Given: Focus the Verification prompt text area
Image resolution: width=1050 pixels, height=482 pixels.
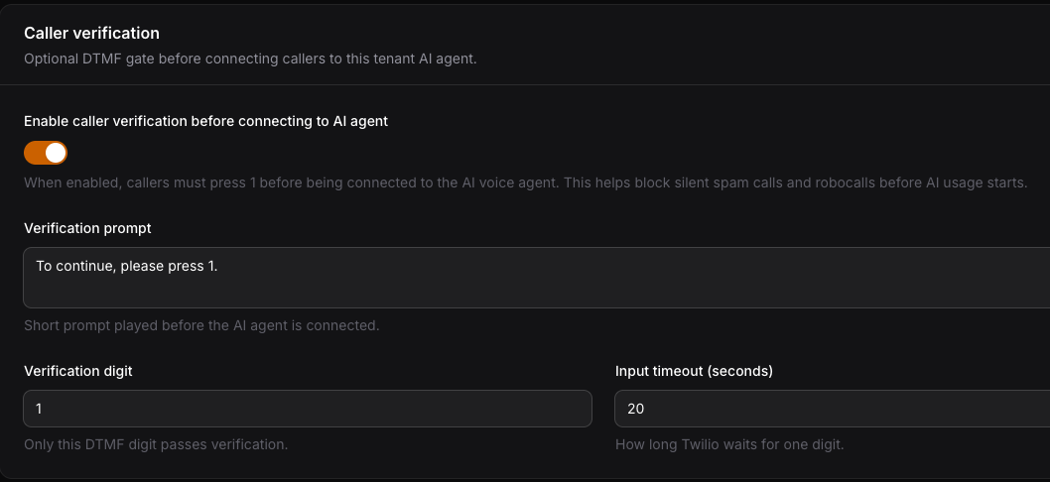Looking at the screenshot, I should (x=536, y=278).
